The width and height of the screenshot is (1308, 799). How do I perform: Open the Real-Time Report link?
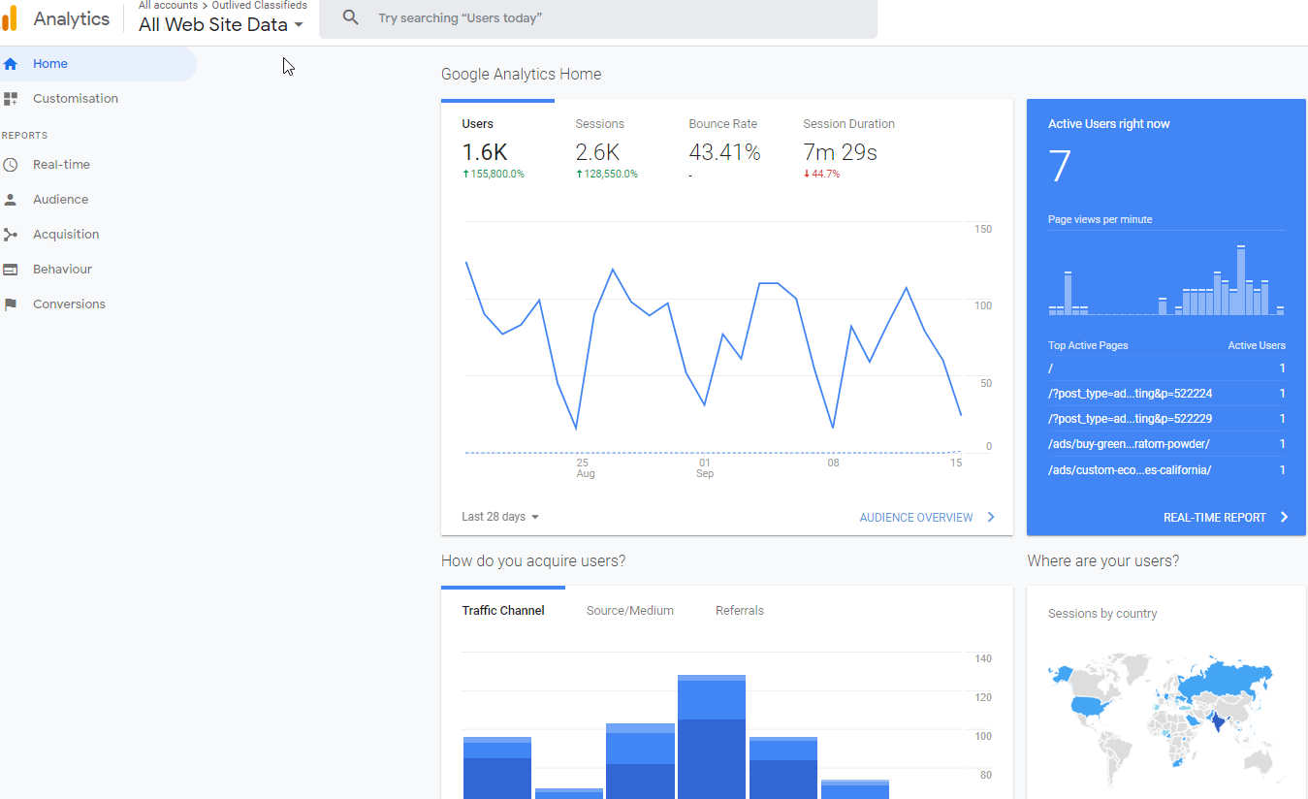click(x=1214, y=518)
